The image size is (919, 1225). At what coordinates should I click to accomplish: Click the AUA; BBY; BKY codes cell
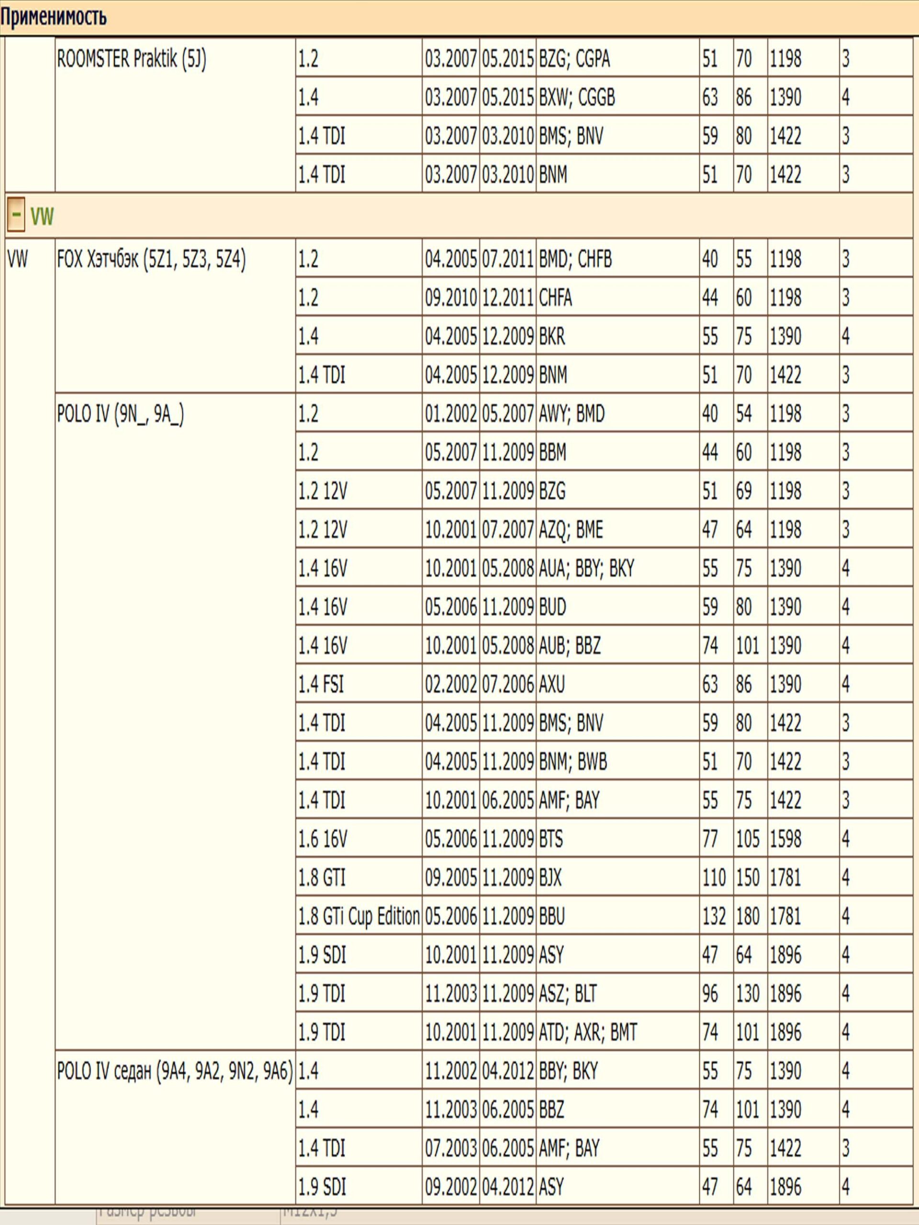pyautogui.click(x=586, y=568)
